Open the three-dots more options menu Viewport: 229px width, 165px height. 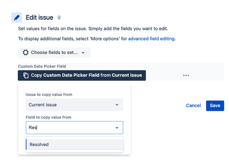[x=186, y=75]
